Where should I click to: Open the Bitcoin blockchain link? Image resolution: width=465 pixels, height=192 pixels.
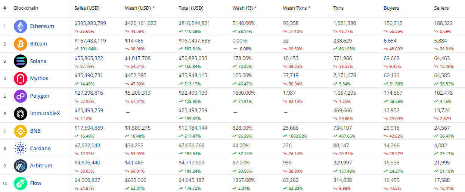[x=38, y=44]
